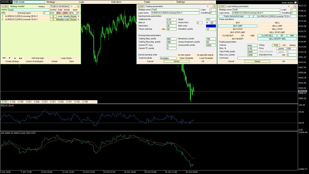Click Load Template button
The width and height of the screenshot is (309, 174).
pos(206,58)
